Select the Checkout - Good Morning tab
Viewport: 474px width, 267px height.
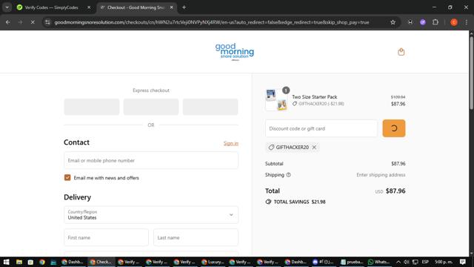136,7
